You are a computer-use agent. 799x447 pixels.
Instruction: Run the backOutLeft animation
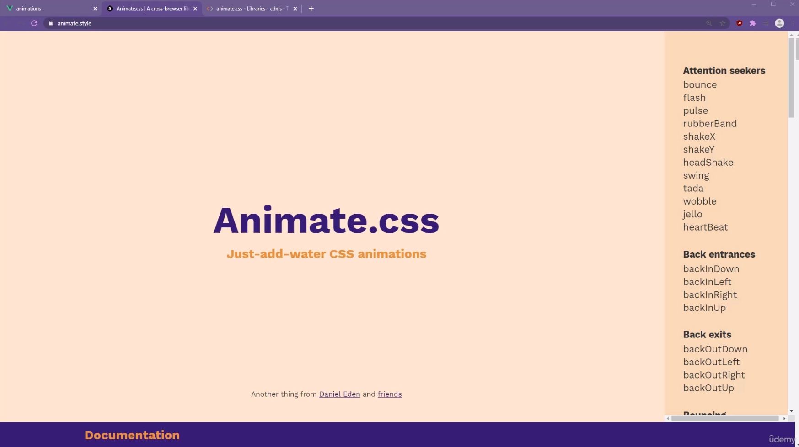pyautogui.click(x=711, y=362)
